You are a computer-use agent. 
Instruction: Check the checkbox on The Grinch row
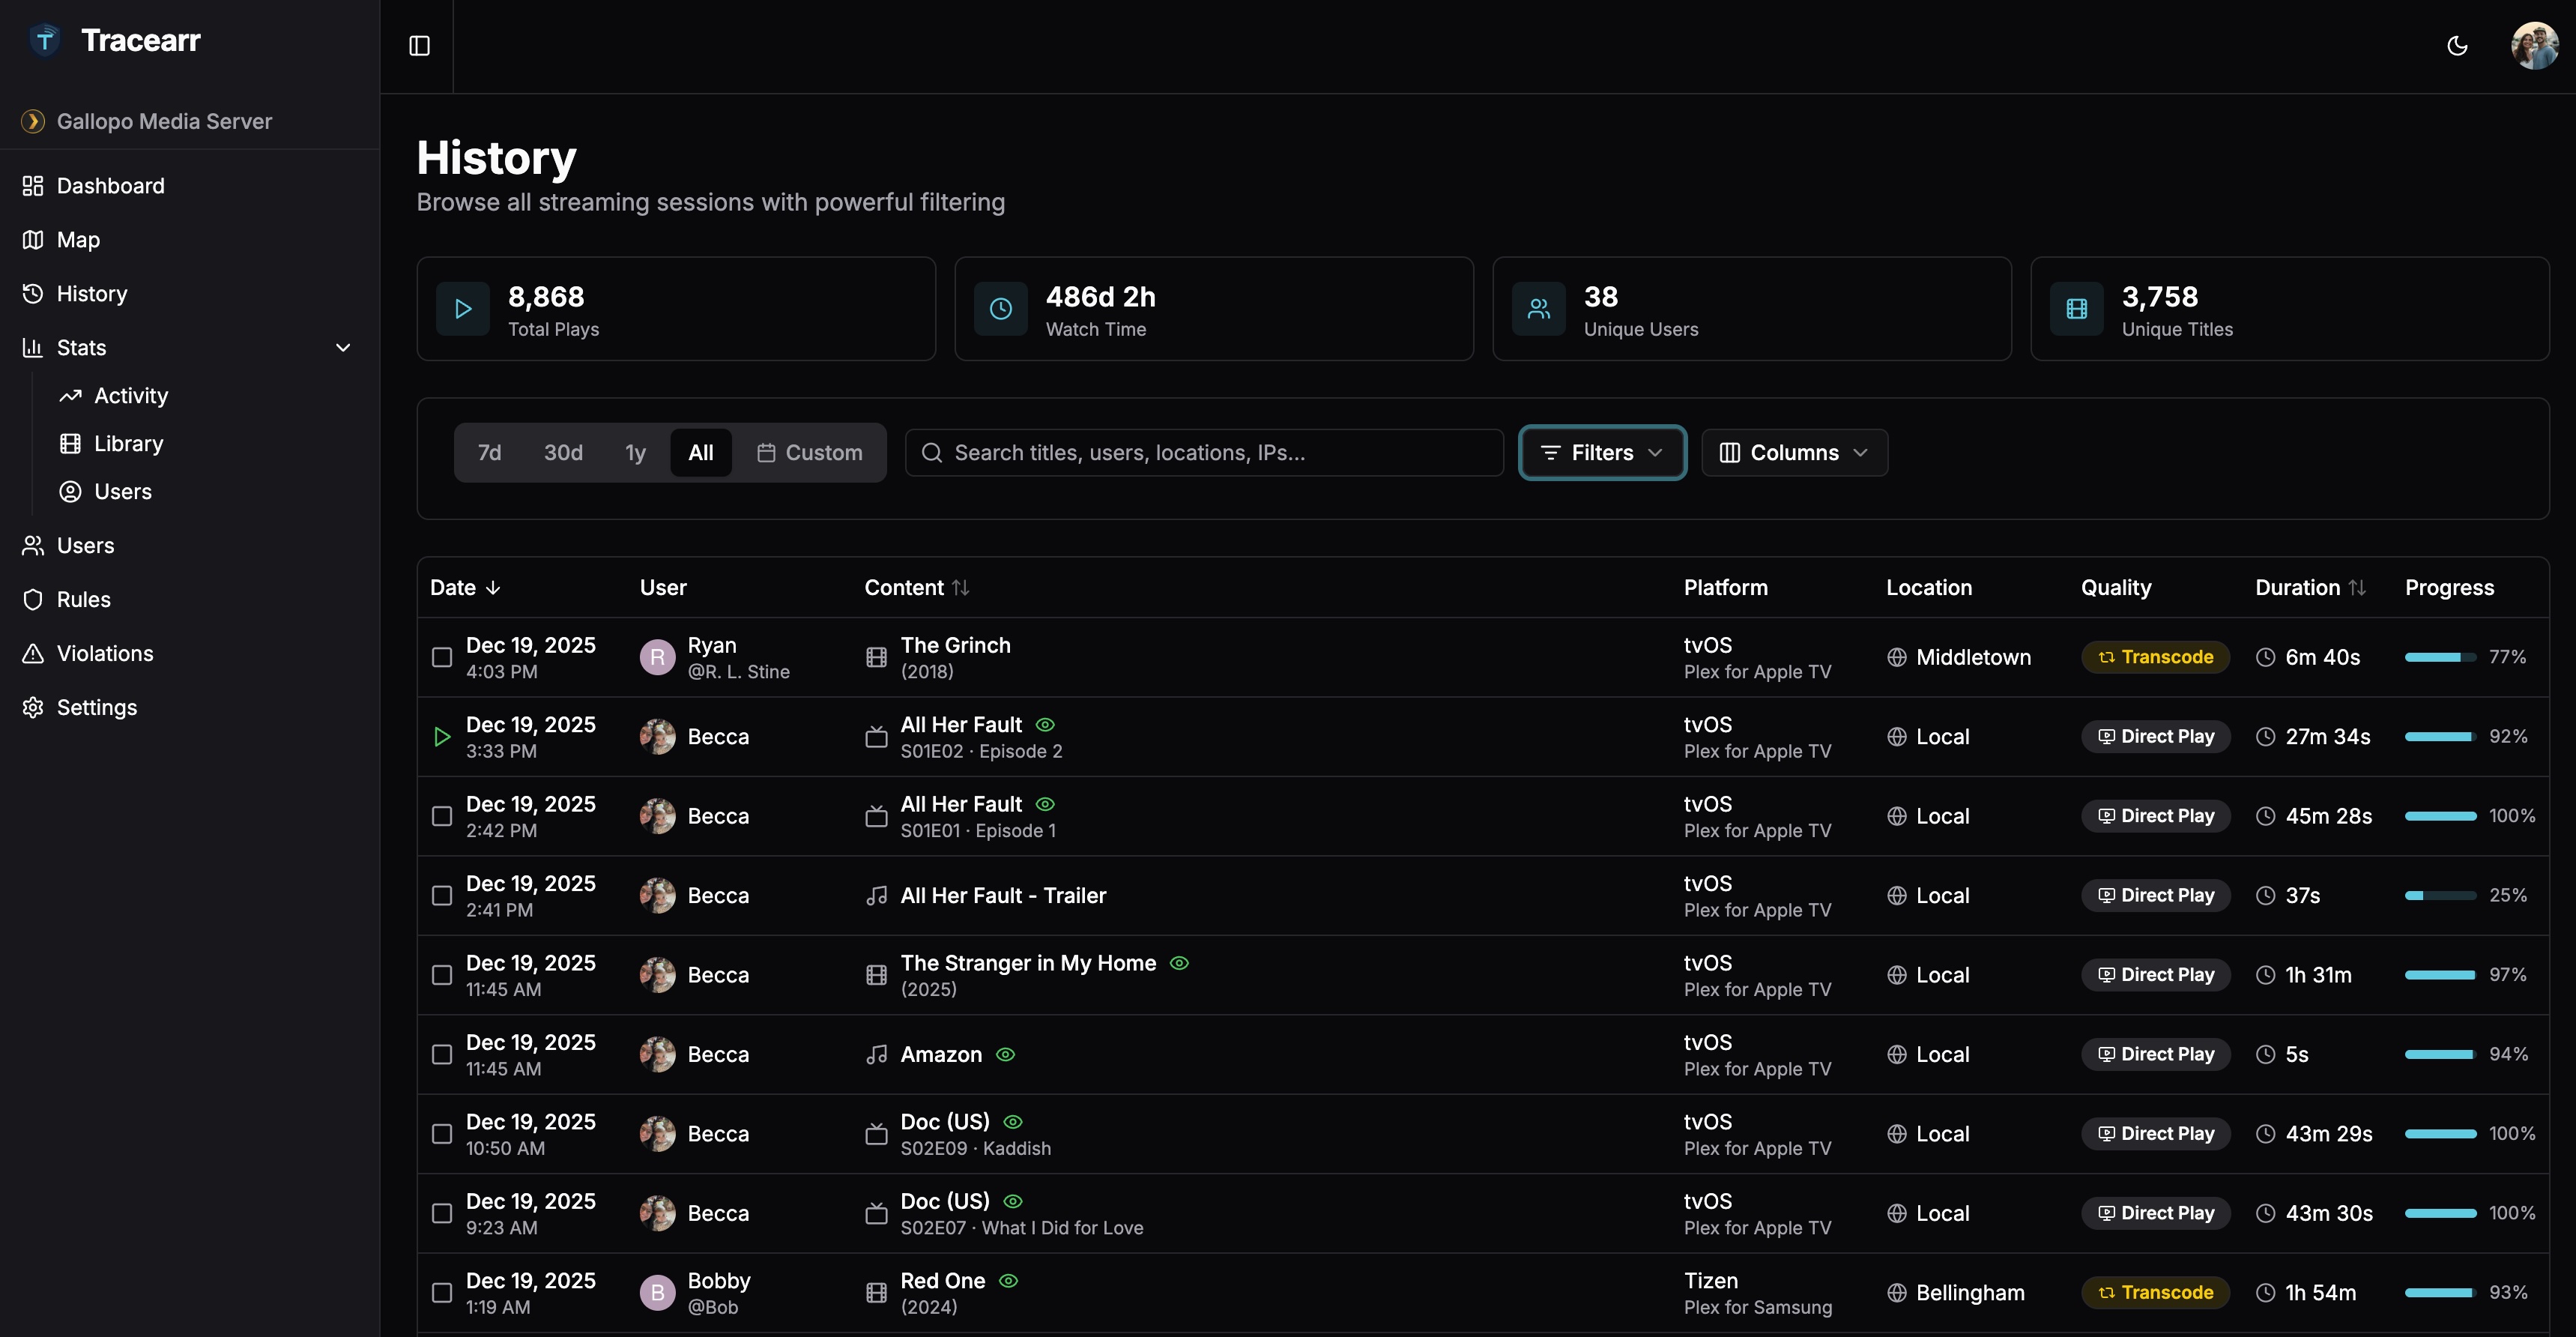tap(441, 657)
